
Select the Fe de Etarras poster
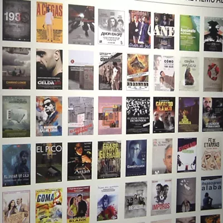click(x=211, y=154)
